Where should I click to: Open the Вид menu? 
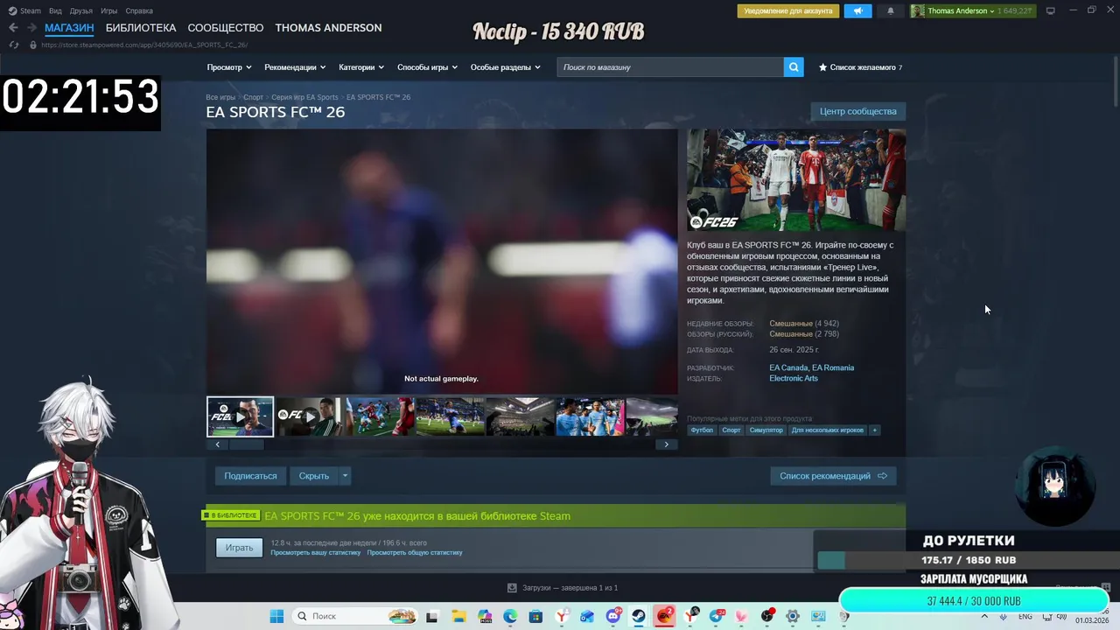55,10
